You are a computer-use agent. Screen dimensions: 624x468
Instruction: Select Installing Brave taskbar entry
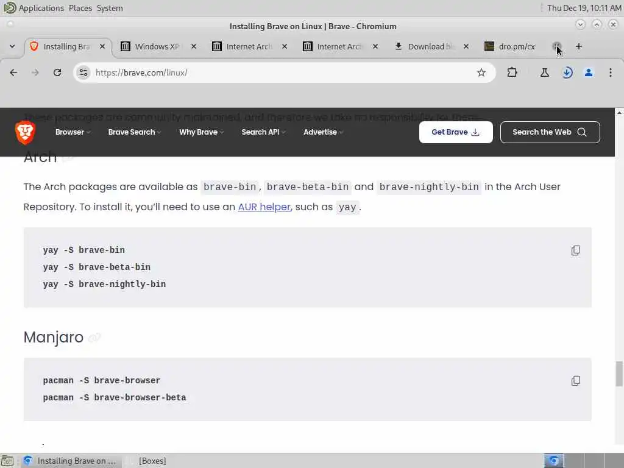(71, 461)
